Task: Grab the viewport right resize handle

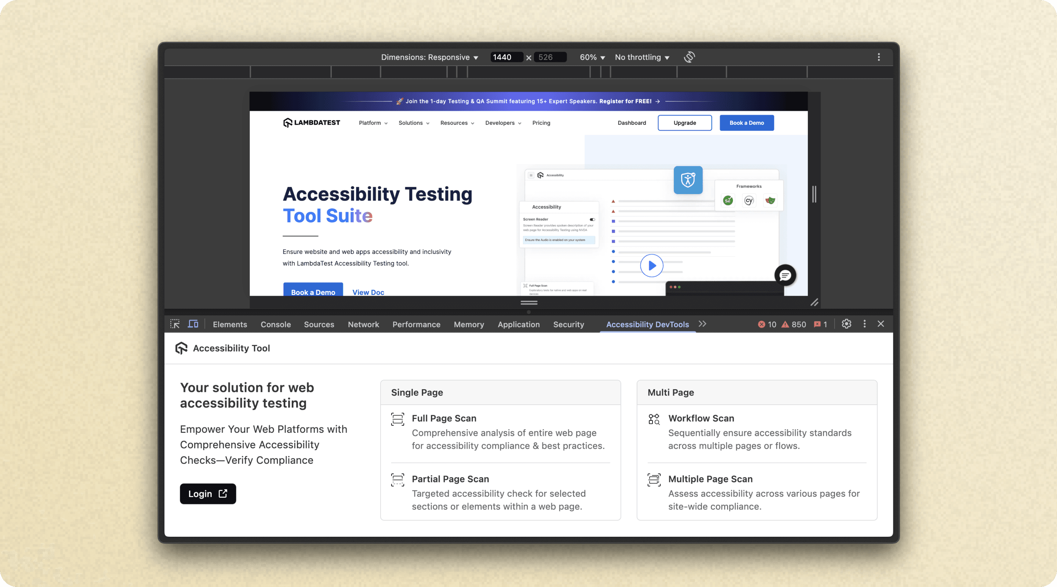Action: [x=814, y=194]
